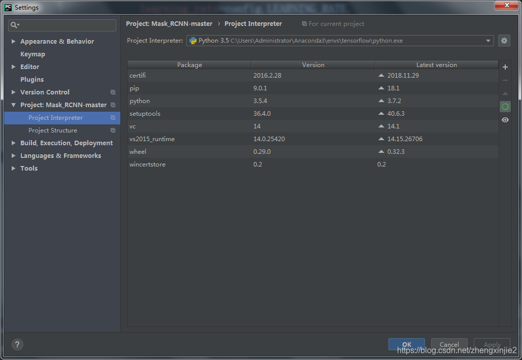
Task: Sort by Package column header
Action: pos(189,64)
